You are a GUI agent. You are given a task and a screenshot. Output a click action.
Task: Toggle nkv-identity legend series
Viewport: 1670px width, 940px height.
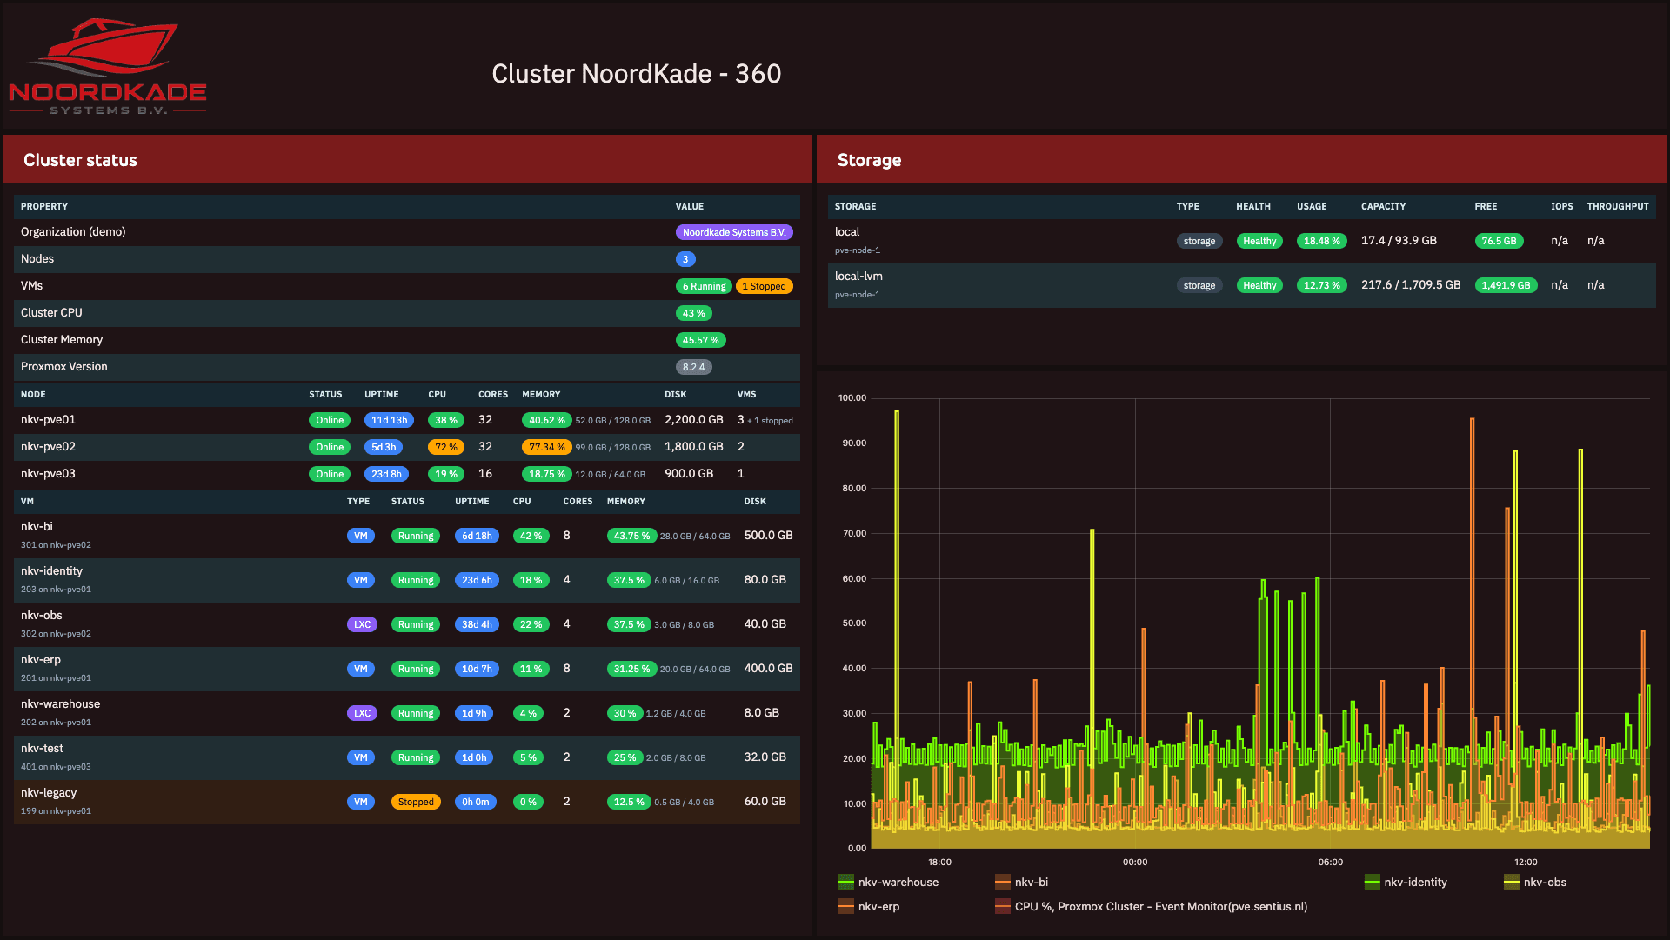[x=1415, y=882]
